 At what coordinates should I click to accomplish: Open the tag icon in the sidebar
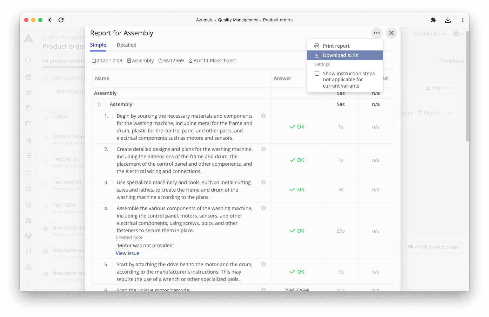point(28,205)
